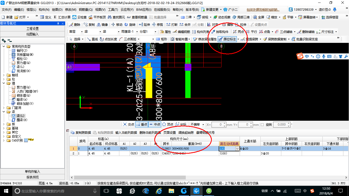
Task: Click the 新建 new file icon
Action: tap(7, 17)
